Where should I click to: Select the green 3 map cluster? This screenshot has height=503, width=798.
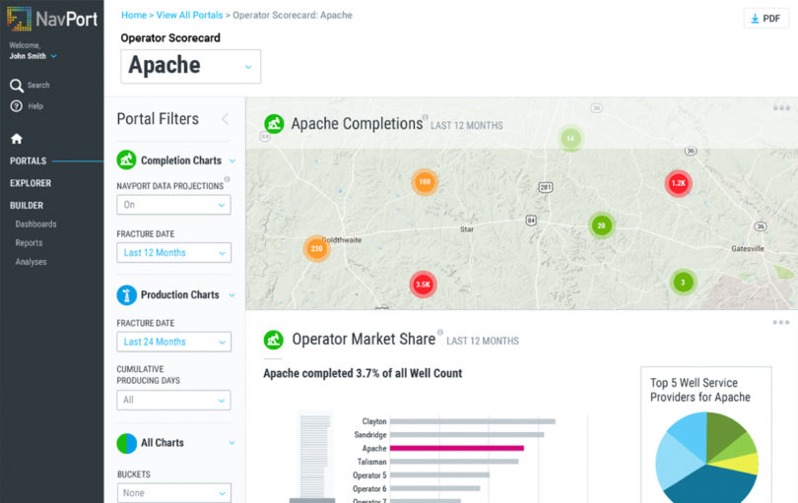click(x=683, y=282)
